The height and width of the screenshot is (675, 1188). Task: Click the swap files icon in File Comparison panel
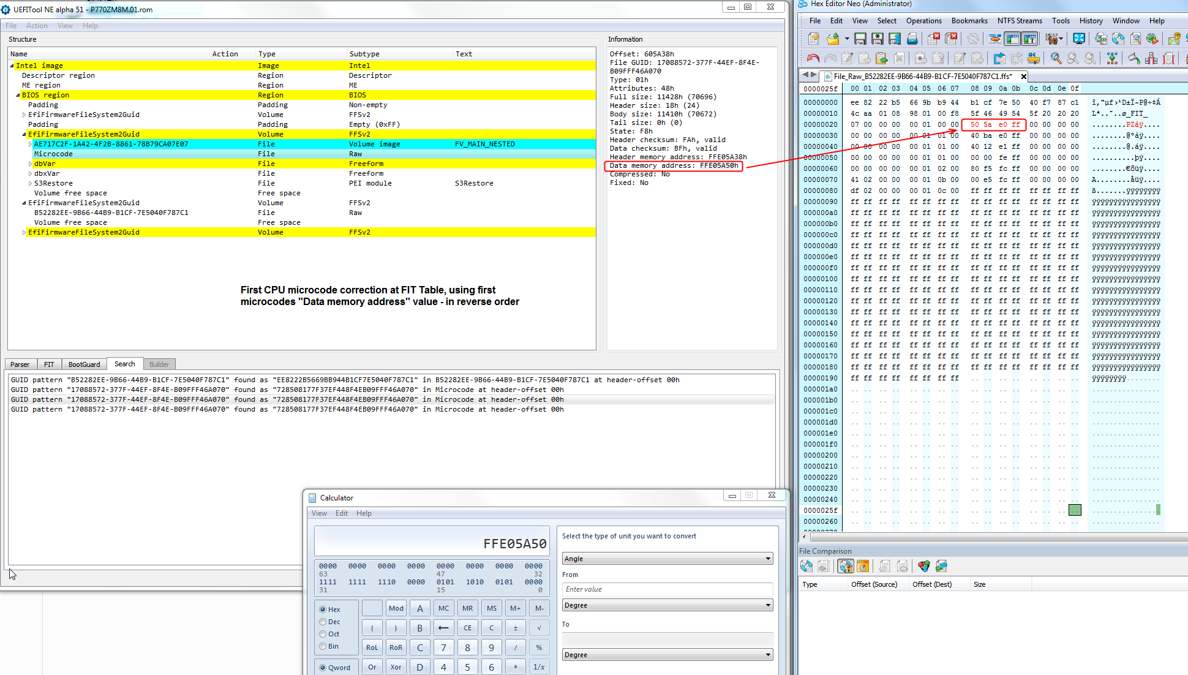[x=941, y=566]
